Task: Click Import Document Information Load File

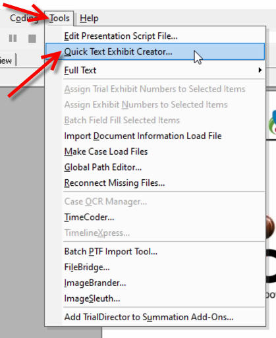Action: pos(155,136)
